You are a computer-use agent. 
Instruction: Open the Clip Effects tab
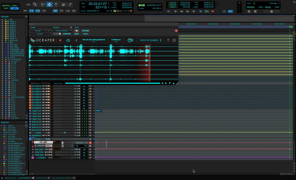click(25, 178)
